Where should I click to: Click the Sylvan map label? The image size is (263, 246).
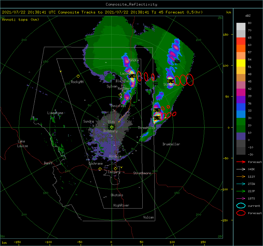112,86
